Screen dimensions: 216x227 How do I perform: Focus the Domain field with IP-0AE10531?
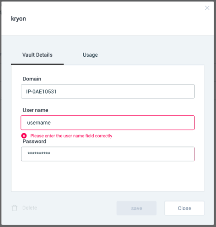pyautogui.click(x=108, y=92)
